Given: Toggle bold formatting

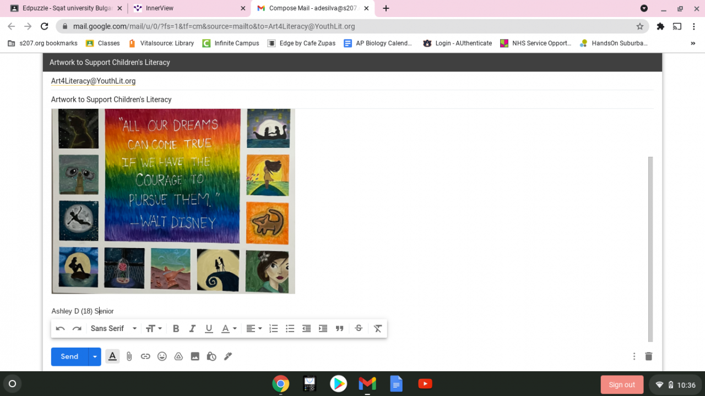Looking at the screenshot, I should point(176,328).
